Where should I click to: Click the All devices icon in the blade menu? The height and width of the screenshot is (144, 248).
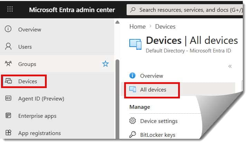point(132,89)
